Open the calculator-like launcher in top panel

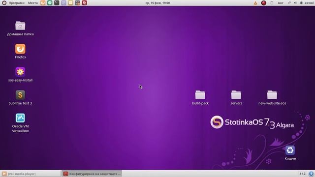77,3
